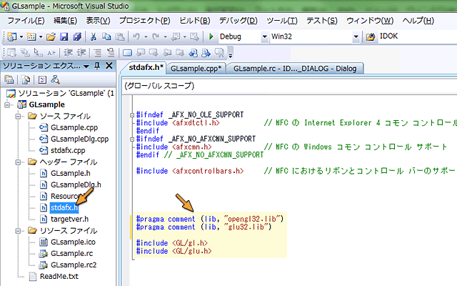Click Show All Files icon in Solution Explorer
Image resolution: width=457 pixels, height=286 pixels.
pos(26,79)
